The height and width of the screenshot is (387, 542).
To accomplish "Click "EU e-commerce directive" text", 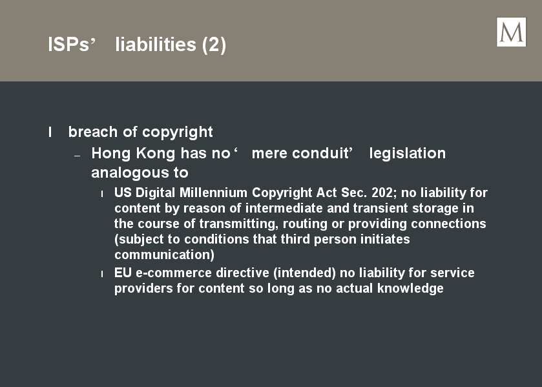I will pyautogui.click(x=191, y=273).
